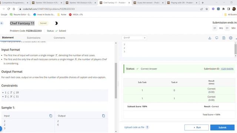
Task: Share this page from the address bar
Action: click(201, 9)
